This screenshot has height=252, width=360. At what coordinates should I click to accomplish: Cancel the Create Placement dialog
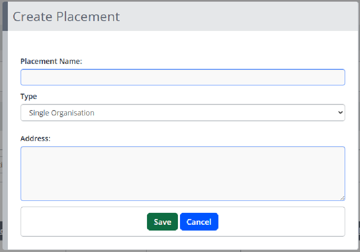point(199,222)
